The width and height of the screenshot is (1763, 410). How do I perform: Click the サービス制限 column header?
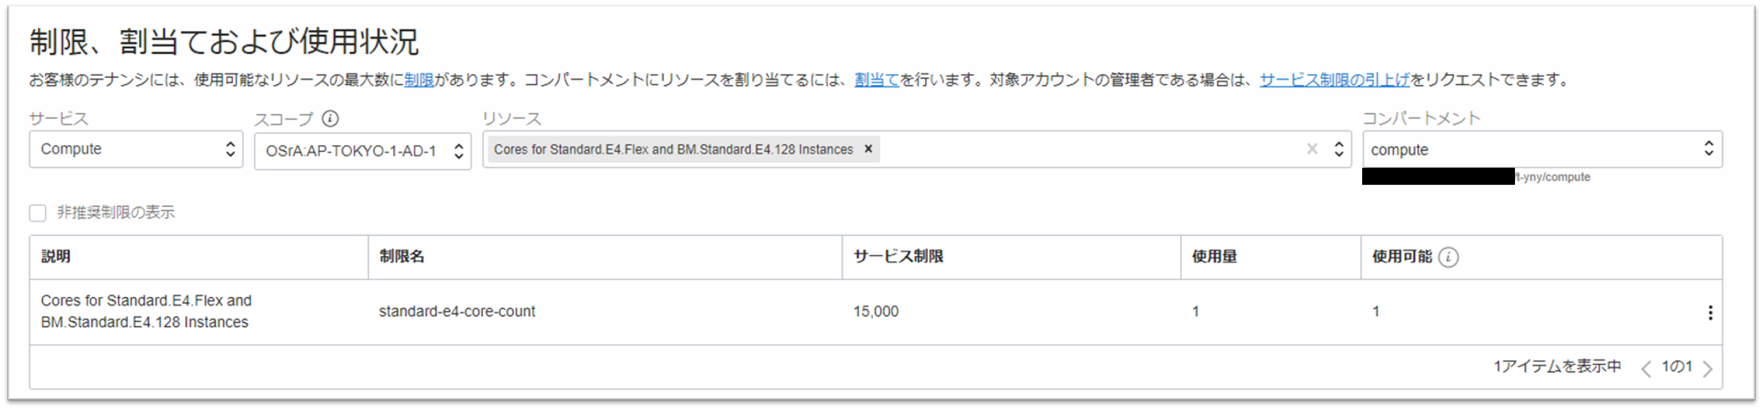pyautogui.click(x=898, y=257)
